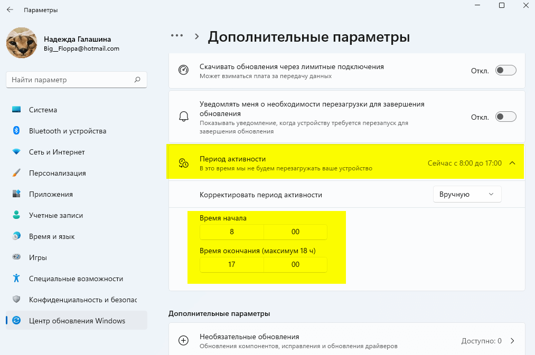Image resolution: width=535 pixels, height=355 pixels.
Task: Click "Корректировать период активности" label
Action: click(261, 195)
